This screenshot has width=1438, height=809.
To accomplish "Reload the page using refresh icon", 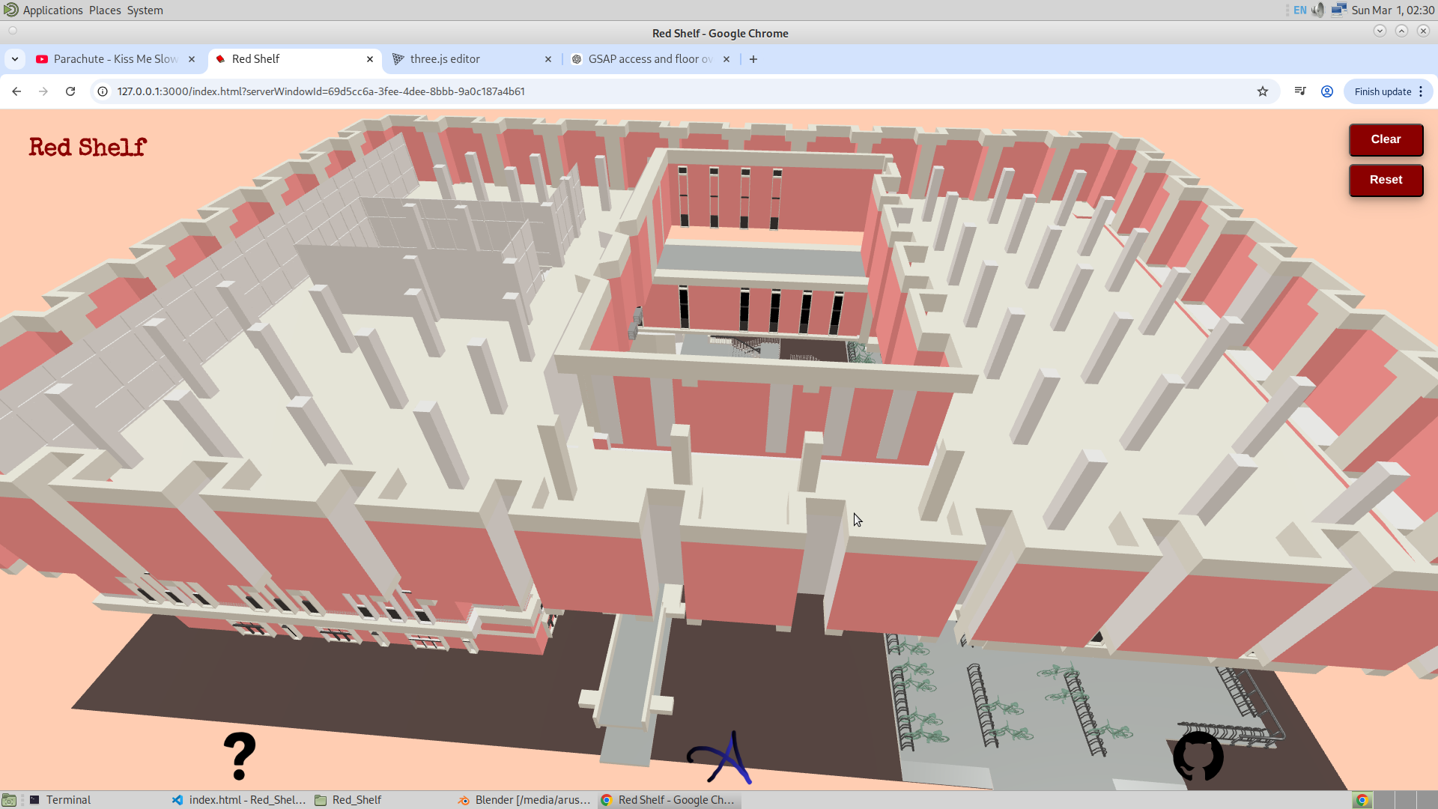I will [x=70, y=91].
